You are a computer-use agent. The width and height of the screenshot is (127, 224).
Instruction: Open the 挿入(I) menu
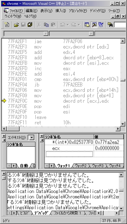(61, 11)
